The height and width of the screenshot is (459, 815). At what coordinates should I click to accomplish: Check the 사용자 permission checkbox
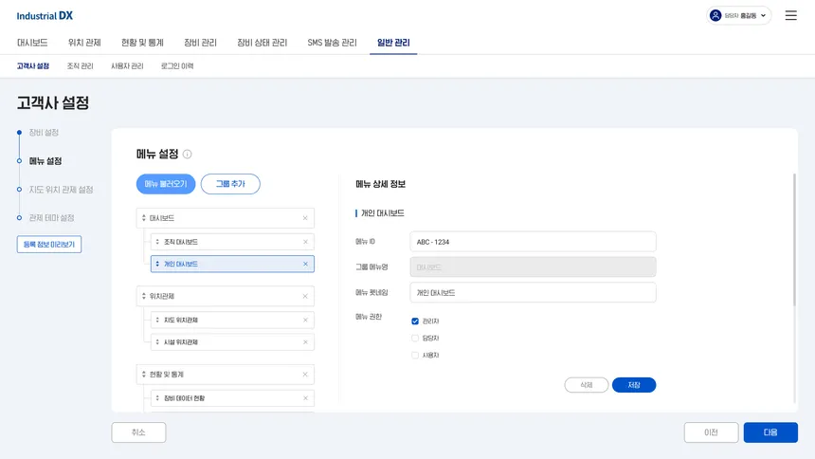pos(415,356)
